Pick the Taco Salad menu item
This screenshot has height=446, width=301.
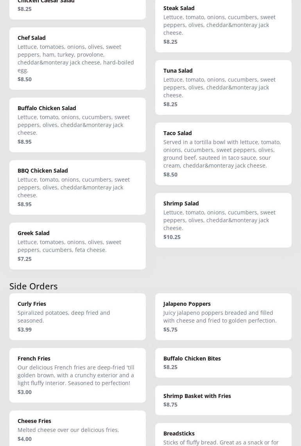pyautogui.click(x=223, y=154)
